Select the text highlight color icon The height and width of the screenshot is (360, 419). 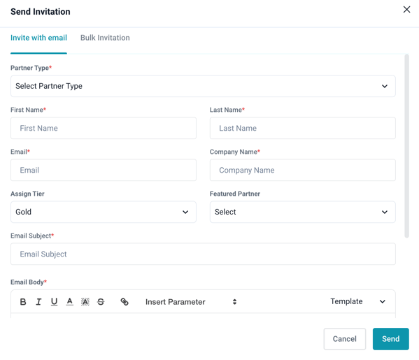(x=85, y=302)
